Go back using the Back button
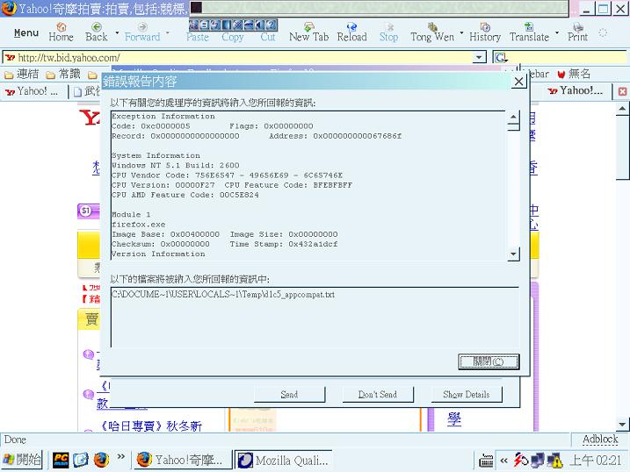630x472 pixels. pyautogui.click(x=95, y=32)
